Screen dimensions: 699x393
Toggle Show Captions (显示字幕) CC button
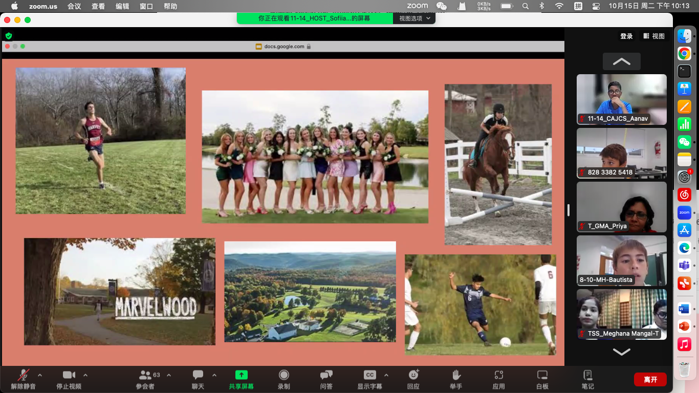tap(369, 376)
